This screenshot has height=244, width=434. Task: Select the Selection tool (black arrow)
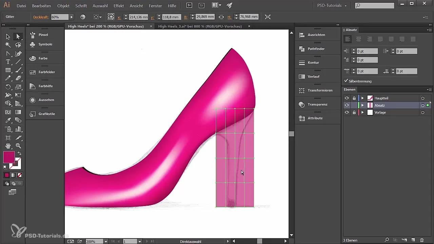tap(8, 37)
